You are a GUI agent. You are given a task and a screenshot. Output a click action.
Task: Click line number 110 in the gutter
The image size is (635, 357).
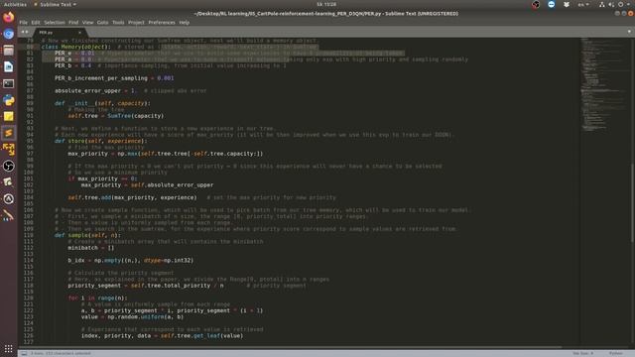coord(29,235)
